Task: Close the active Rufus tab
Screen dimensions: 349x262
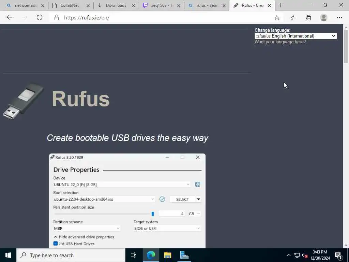Action: 269,5
